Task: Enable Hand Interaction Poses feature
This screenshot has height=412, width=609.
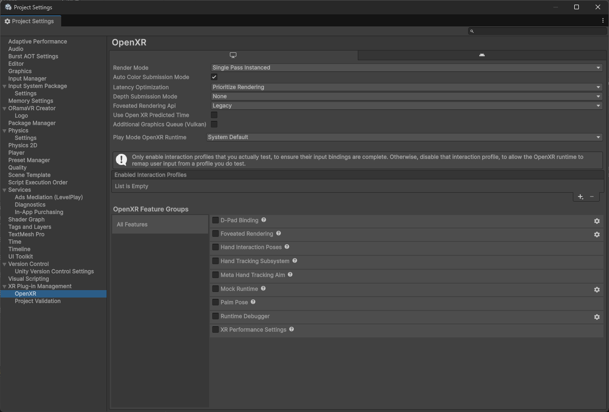Action: pos(216,247)
